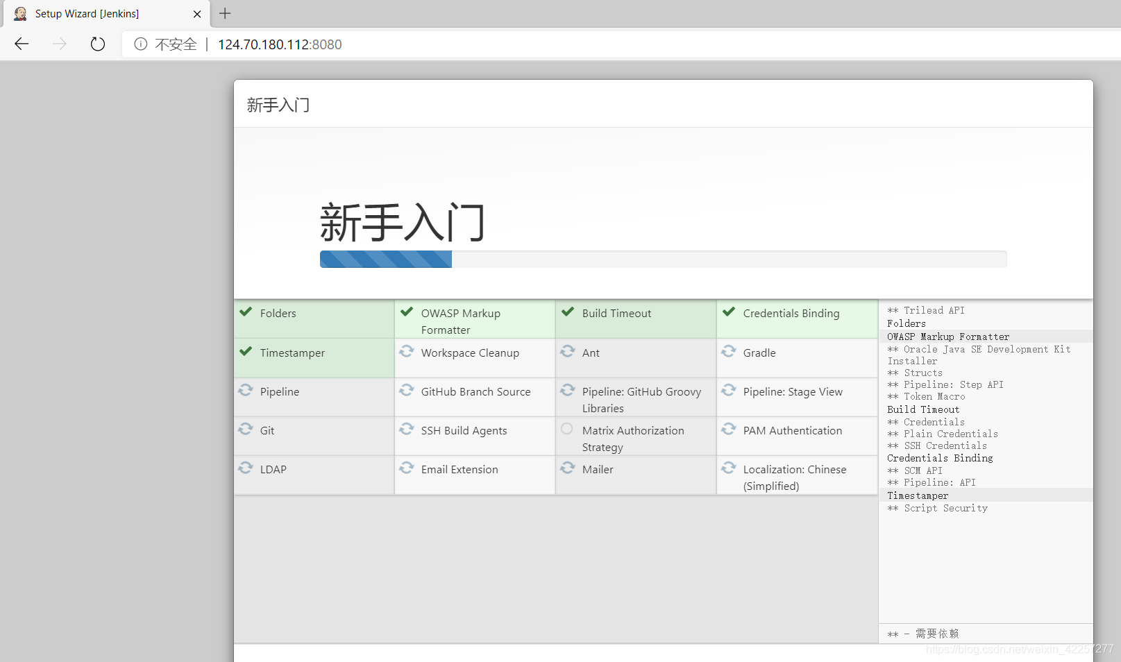Viewport: 1121px width, 662px height.
Task: Click '** Structs' in the install log
Action: coord(915,373)
